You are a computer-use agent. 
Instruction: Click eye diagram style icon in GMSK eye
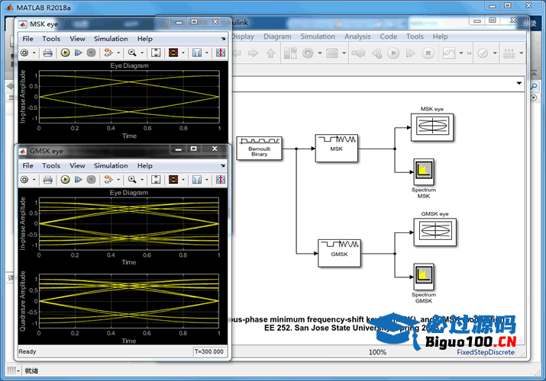(x=173, y=179)
